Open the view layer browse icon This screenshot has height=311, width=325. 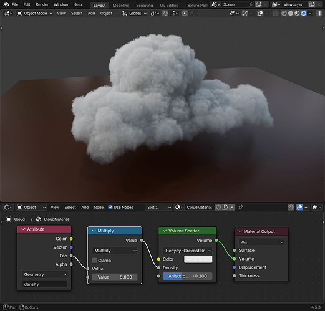(x=276, y=4)
